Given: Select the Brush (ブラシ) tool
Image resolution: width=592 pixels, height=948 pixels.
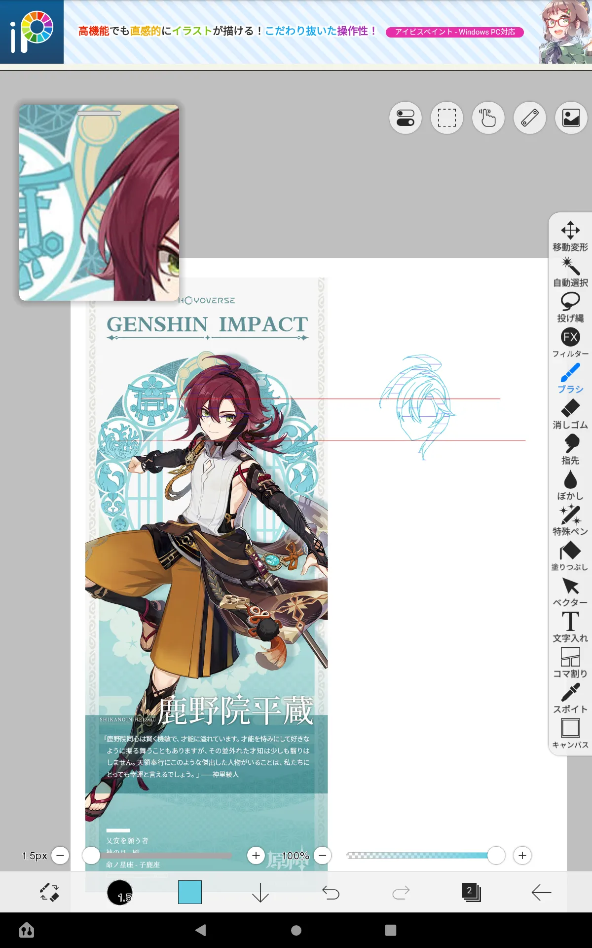Looking at the screenshot, I should point(570,378).
